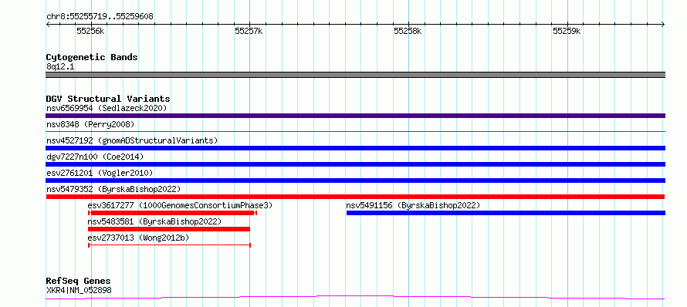This screenshot has height=307, width=687.
Task: Click the 55259k ruler tick label
Action: pos(567,31)
